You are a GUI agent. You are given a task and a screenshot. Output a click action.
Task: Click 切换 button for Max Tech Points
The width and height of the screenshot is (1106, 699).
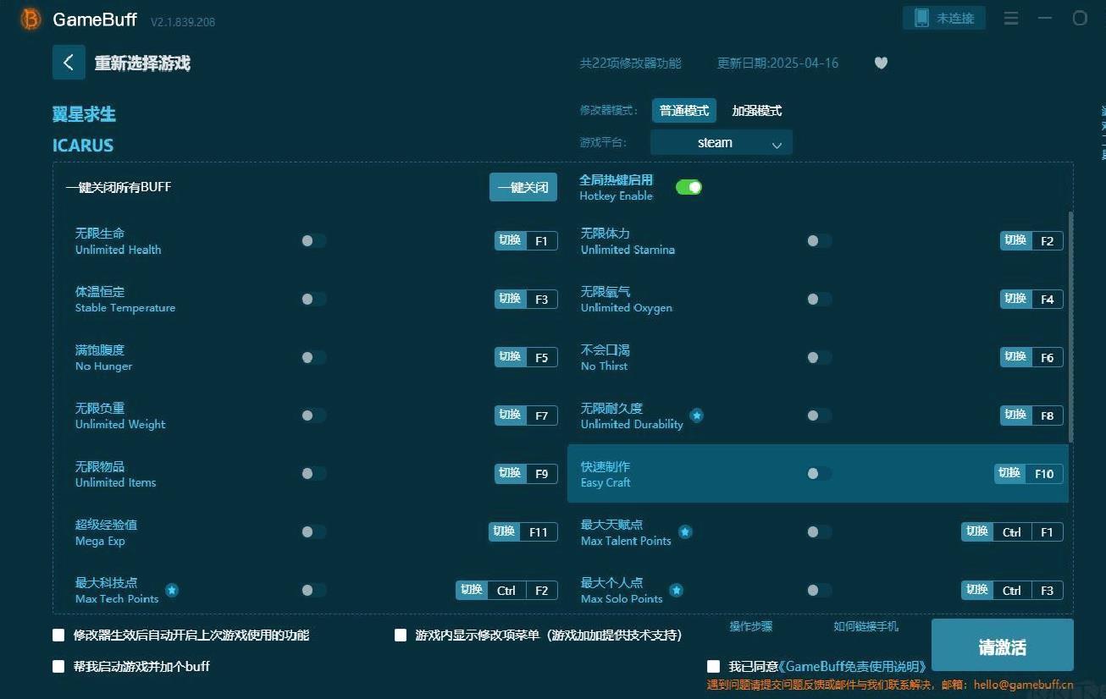point(472,590)
